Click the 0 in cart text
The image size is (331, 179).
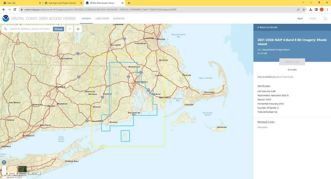(292, 70)
